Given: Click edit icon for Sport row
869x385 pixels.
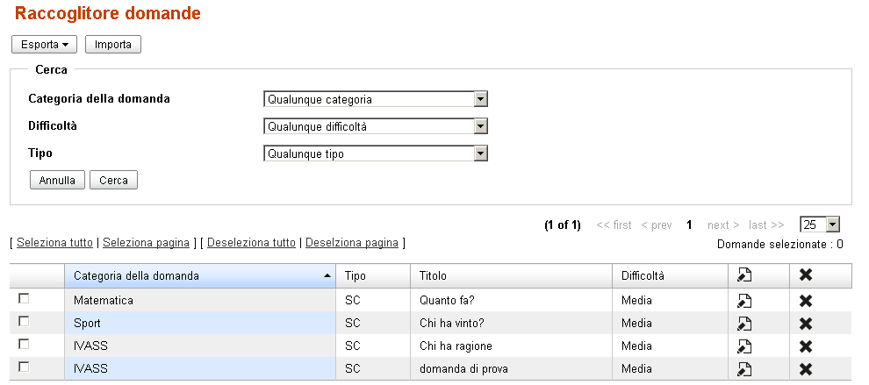Looking at the screenshot, I should pyautogui.click(x=743, y=324).
